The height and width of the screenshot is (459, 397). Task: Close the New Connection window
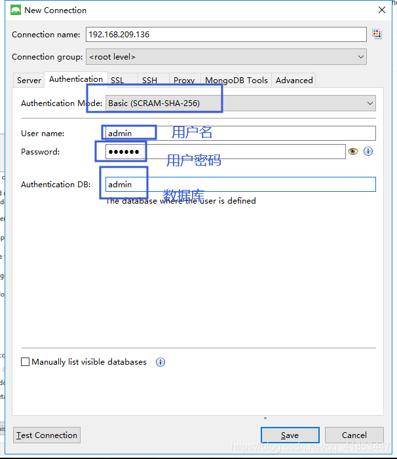382,10
